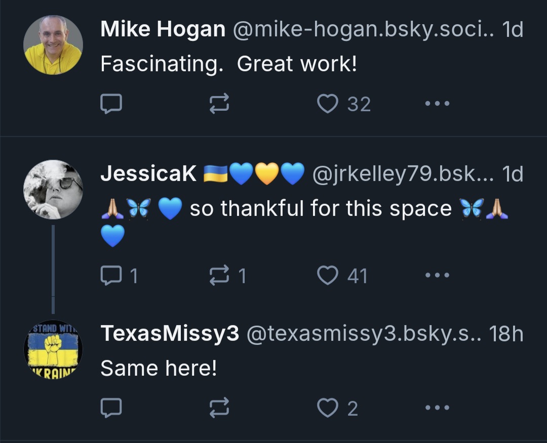Open more options on TexasMissy3's post
The height and width of the screenshot is (443, 547).
[x=438, y=408]
